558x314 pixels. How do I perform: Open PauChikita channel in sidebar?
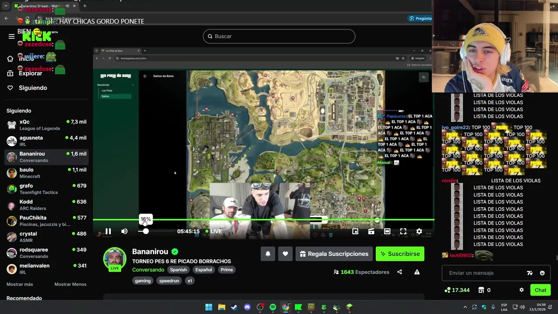pyautogui.click(x=46, y=221)
